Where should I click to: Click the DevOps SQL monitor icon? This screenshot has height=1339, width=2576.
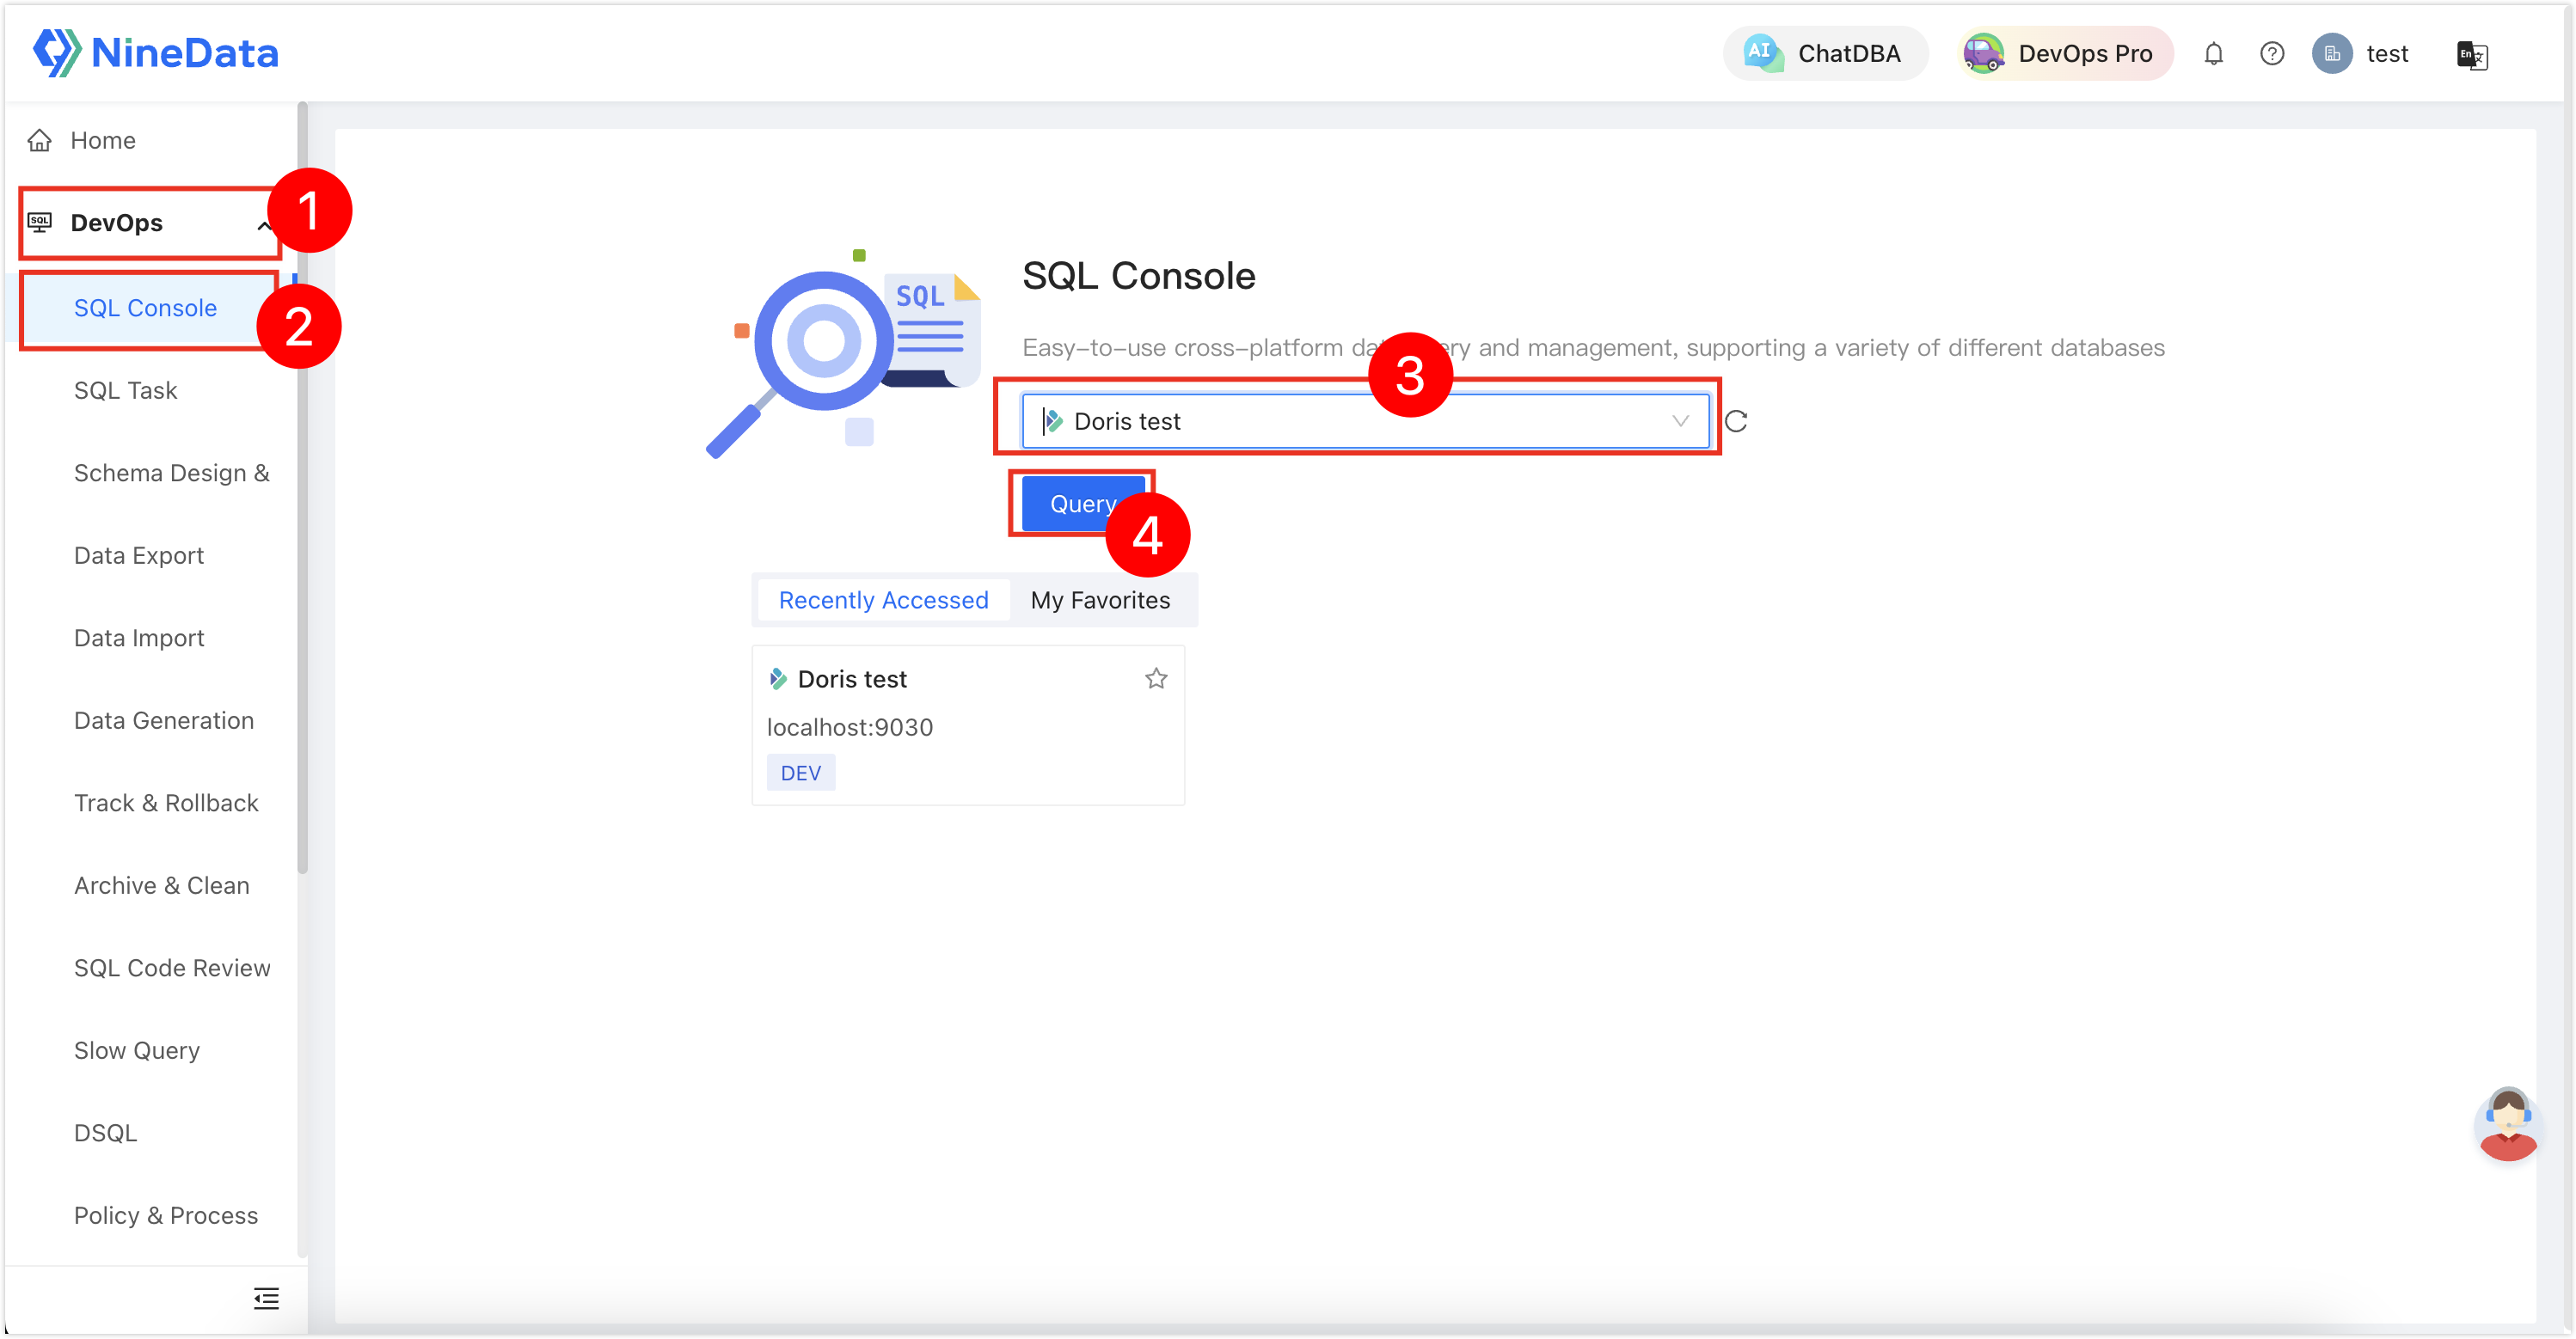39,222
